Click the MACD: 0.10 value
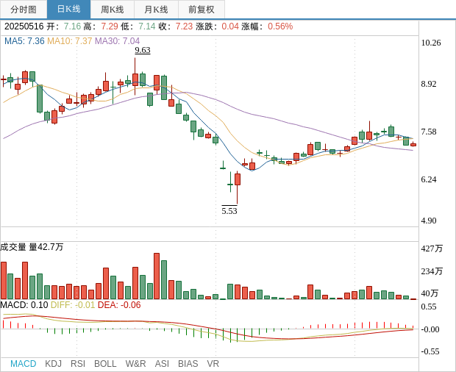The image size is (456, 372). tap(24, 305)
